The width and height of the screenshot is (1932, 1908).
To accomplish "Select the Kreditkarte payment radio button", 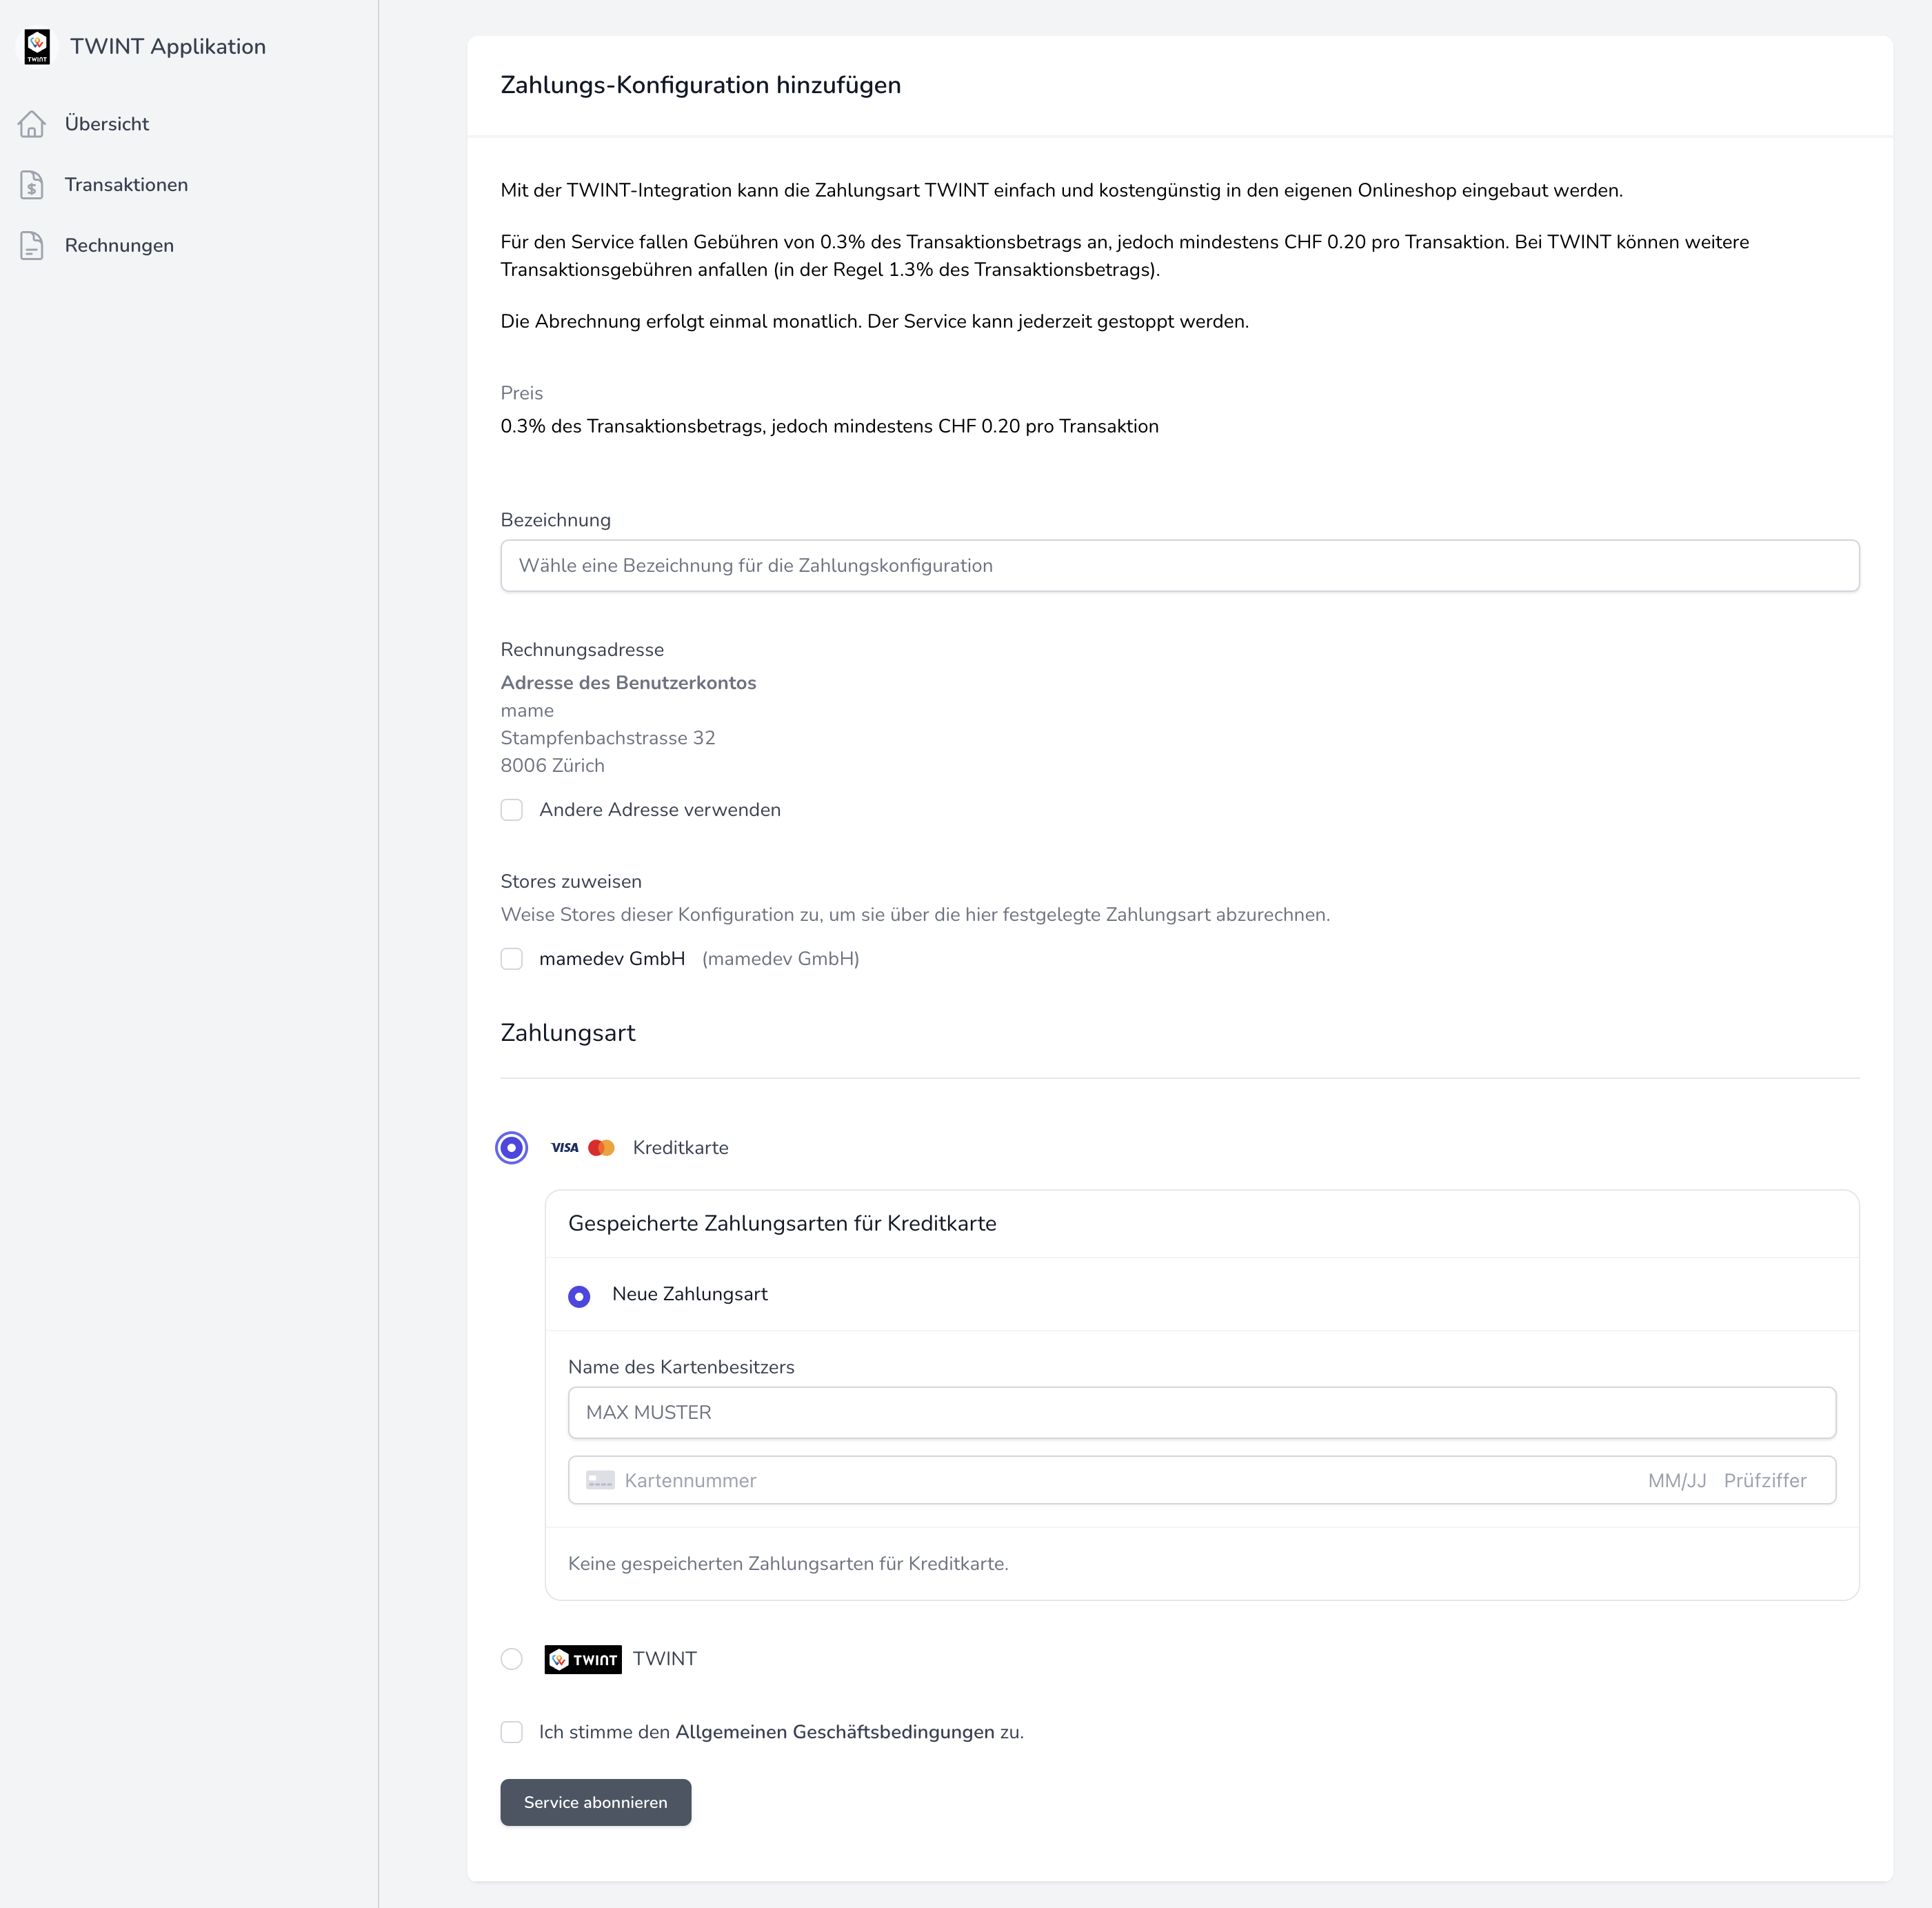I will coord(512,1148).
